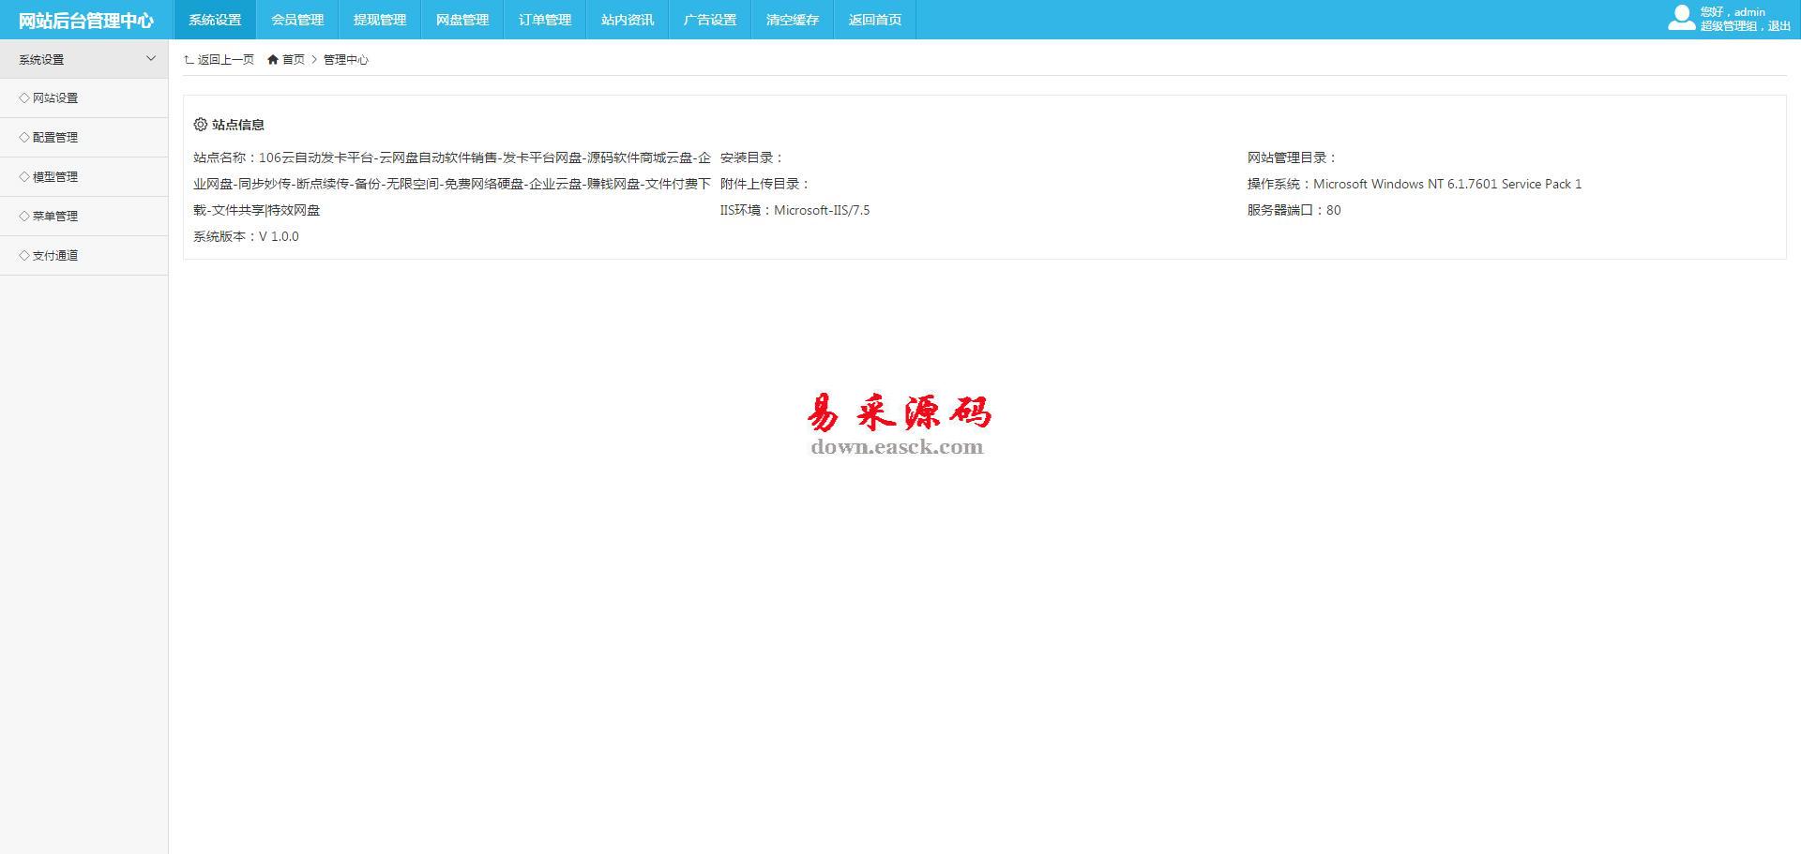
Task: Click the diamond icon beside 支付通道
Action: (24, 255)
